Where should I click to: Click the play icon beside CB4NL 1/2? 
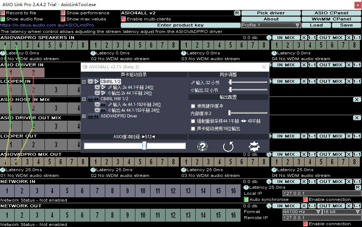coord(97,82)
